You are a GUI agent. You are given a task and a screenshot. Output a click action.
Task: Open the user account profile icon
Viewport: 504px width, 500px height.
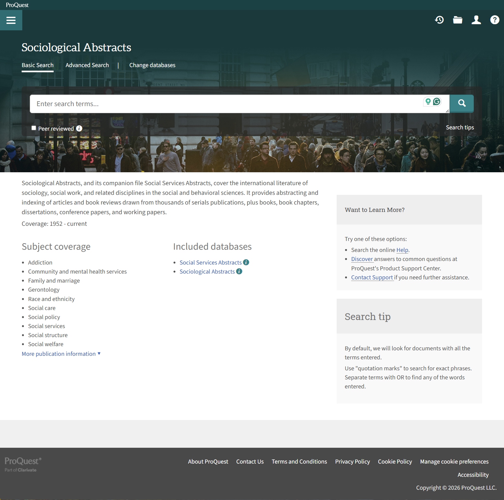tap(476, 20)
